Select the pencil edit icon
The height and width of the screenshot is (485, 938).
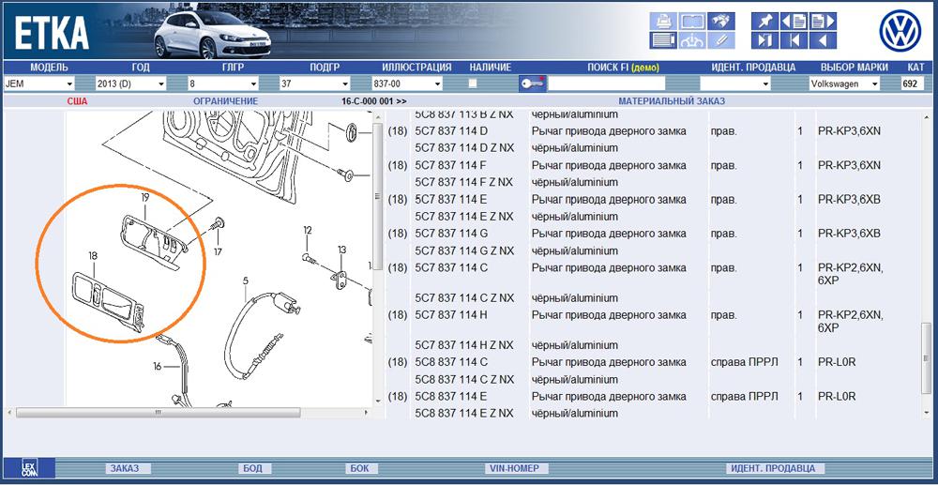coord(720,40)
